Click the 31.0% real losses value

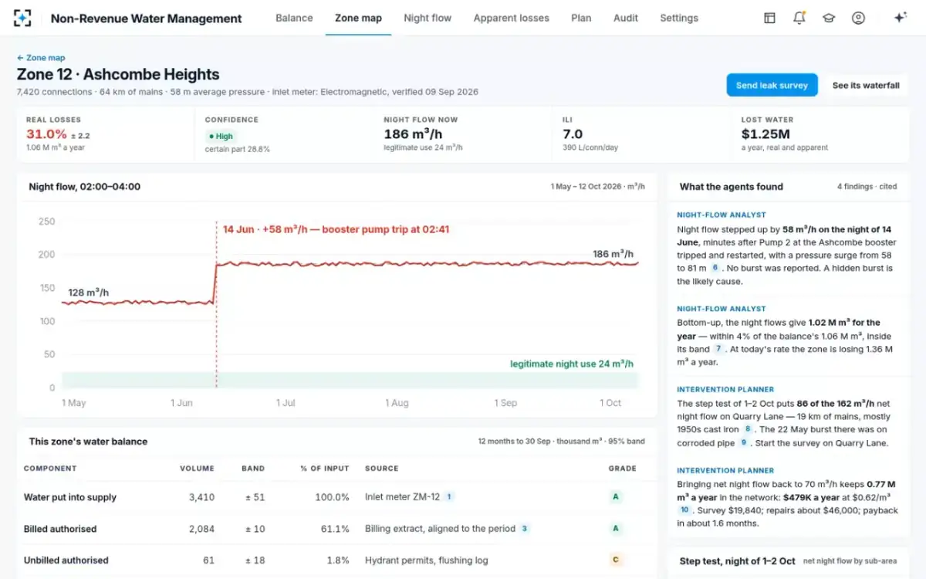pyautogui.click(x=46, y=134)
